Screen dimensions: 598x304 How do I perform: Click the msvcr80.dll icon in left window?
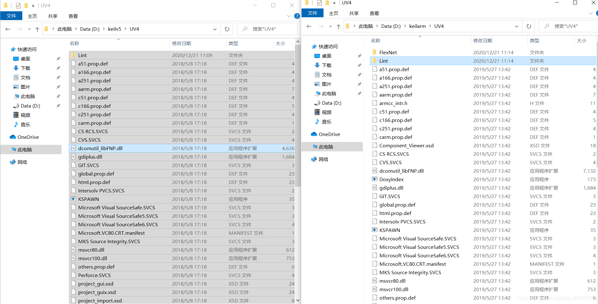[x=73, y=250]
